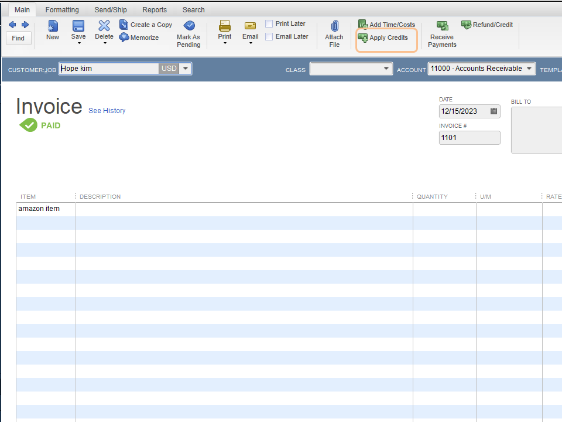Open the Reports tab
Viewport: 562px width, 422px height.
click(155, 10)
